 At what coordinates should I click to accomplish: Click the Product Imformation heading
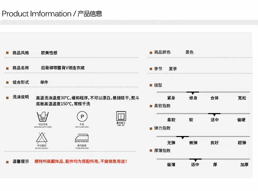[x=37, y=14]
